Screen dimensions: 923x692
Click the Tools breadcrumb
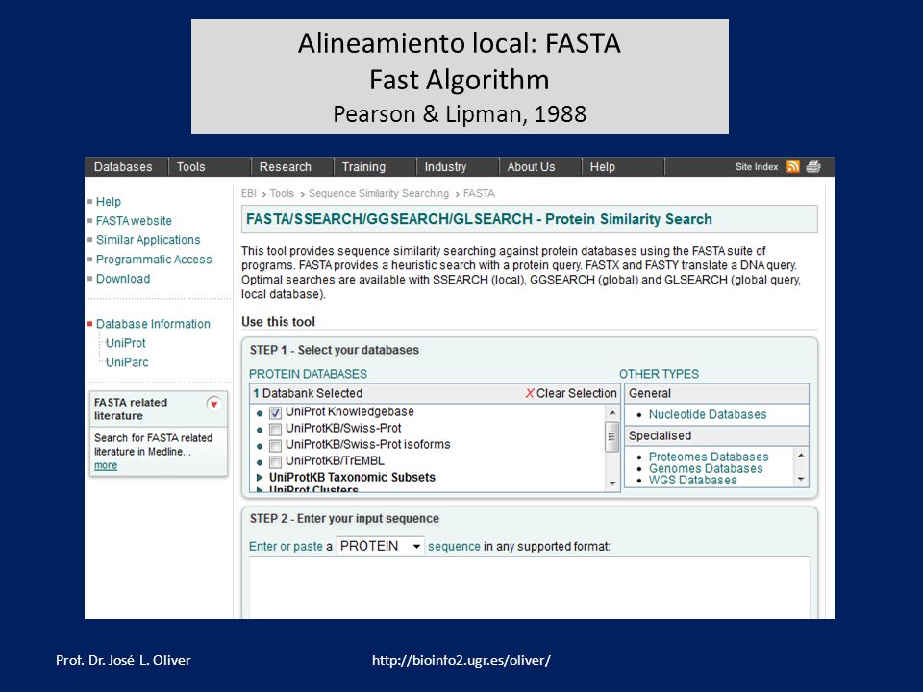click(x=282, y=193)
